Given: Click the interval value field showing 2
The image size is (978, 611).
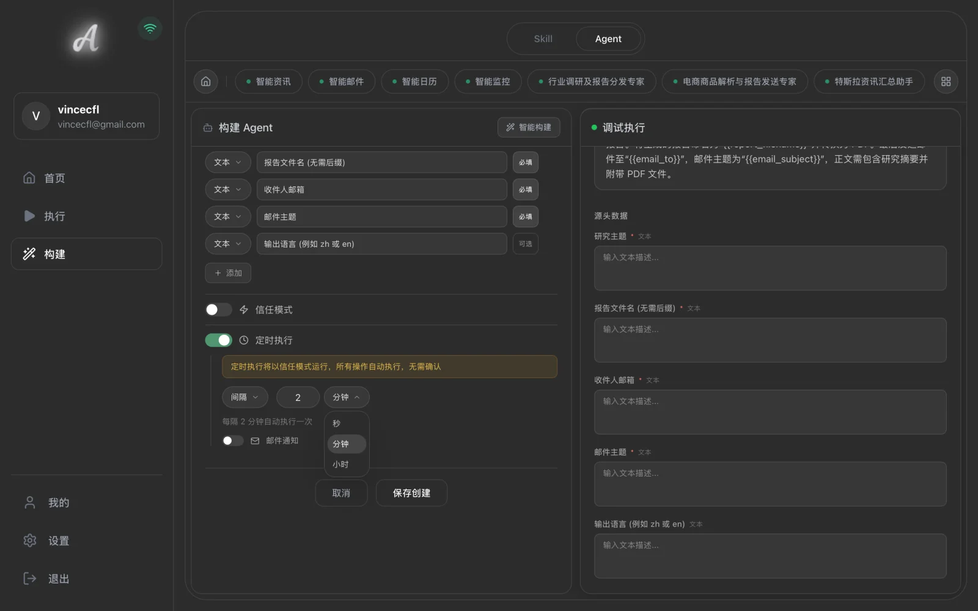Looking at the screenshot, I should click(x=298, y=397).
